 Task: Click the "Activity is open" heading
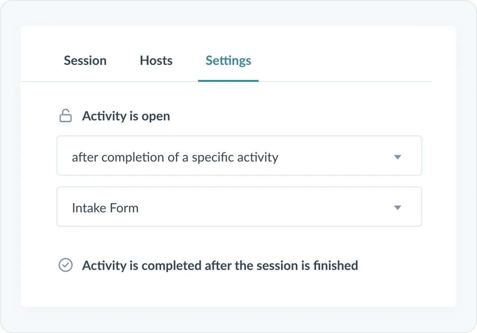tap(126, 116)
